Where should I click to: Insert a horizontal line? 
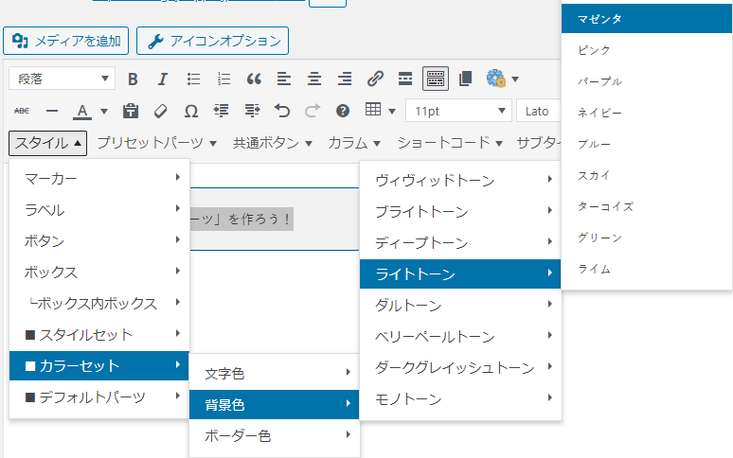click(x=52, y=111)
